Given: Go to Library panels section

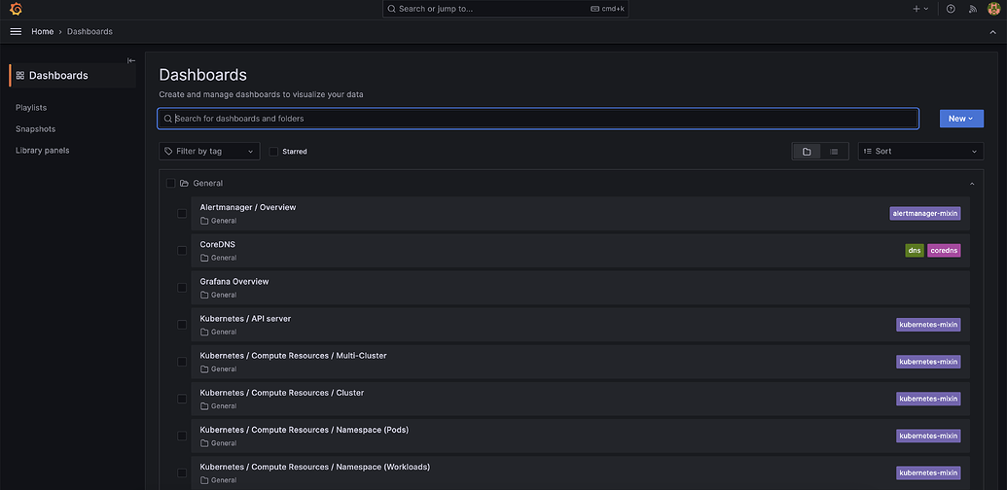Looking at the screenshot, I should pyautogui.click(x=43, y=151).
